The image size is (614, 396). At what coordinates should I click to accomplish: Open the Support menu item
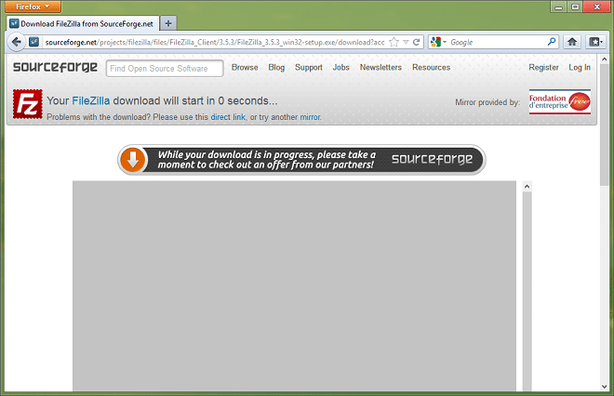point(309,67)
